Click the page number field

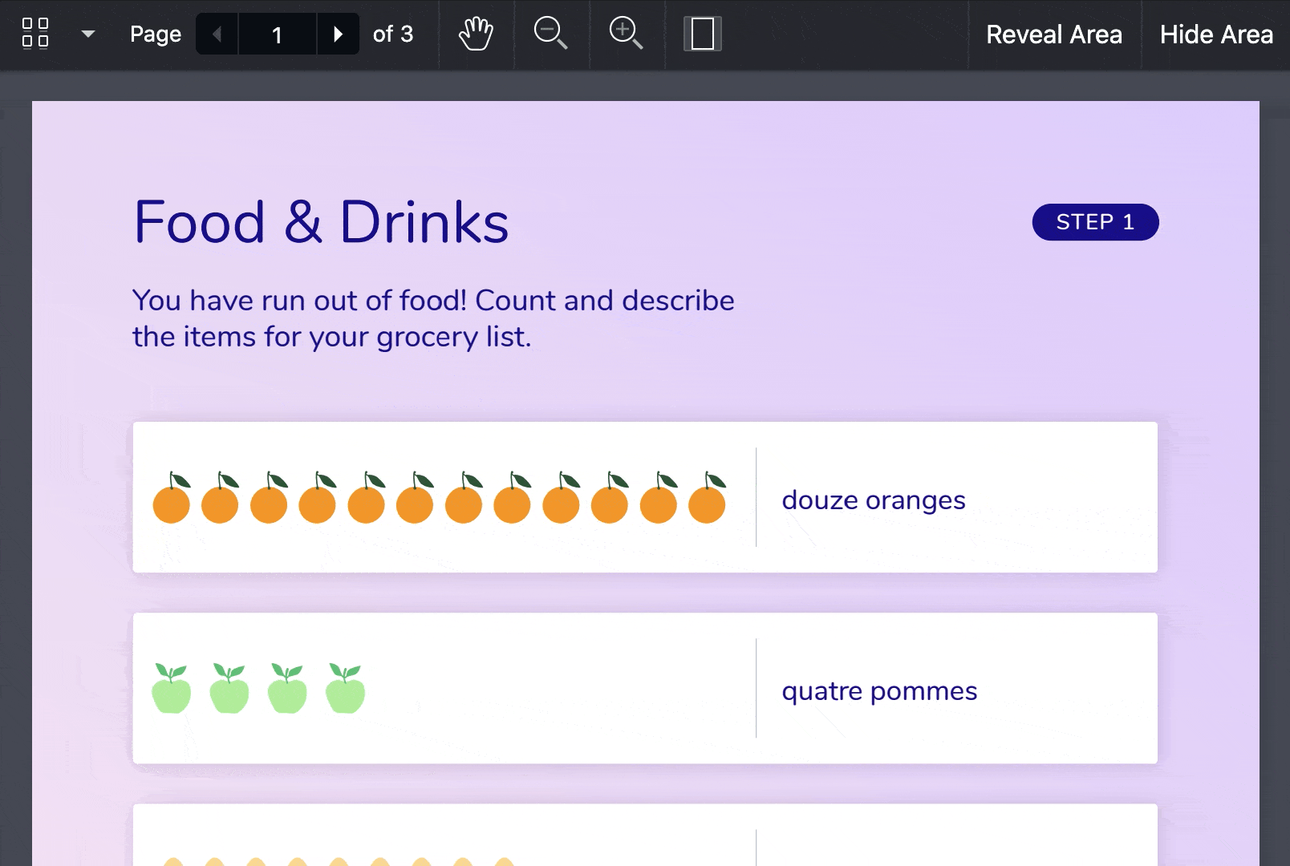tap(278, 34)
